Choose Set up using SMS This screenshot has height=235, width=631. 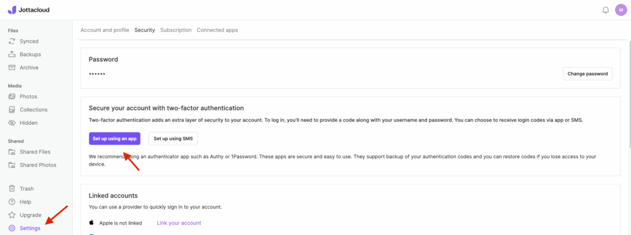pos(173,138)
